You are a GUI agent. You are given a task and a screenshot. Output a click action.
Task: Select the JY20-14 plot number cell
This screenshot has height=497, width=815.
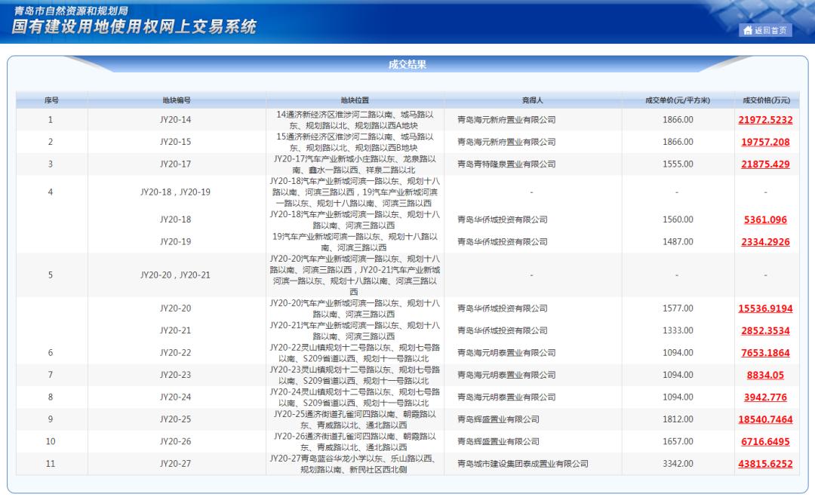[x=177, y=119]
